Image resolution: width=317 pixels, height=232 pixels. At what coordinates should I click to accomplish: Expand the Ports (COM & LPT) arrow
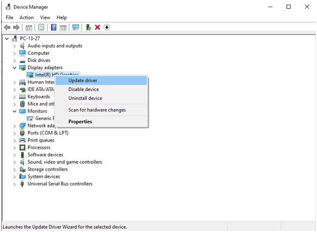pyautogui.click(x=14, y=133)
